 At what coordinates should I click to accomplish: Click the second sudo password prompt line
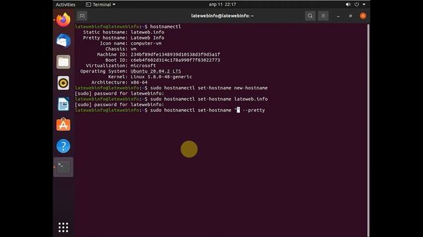point(119,105)
